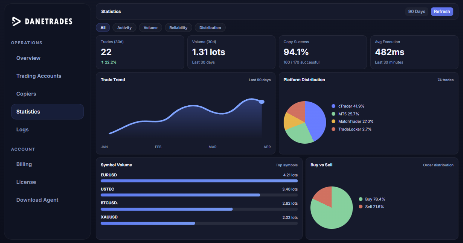Refresh the statistics data
The height and width of the screenshot is (243, 463).
pyautogui.click(x=442, y=12)
